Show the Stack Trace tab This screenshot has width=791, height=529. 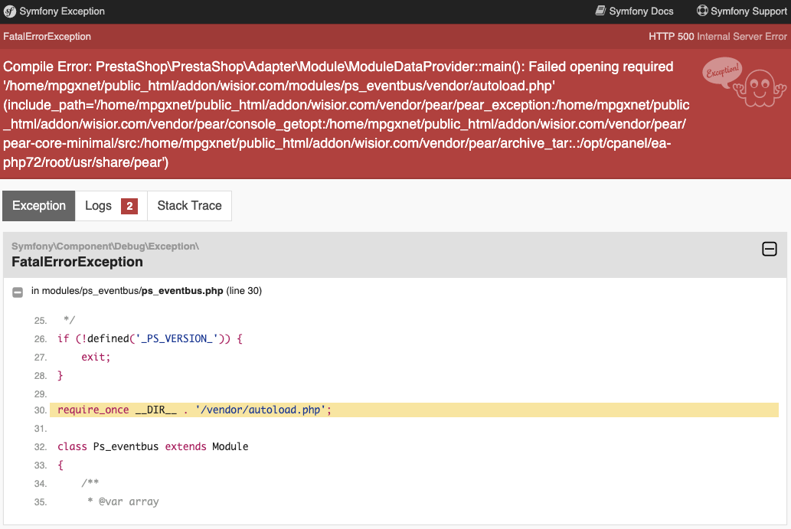click(189, 206)
